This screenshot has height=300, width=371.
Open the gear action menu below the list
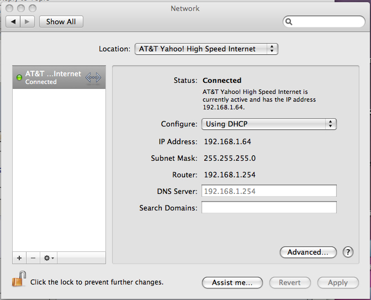[x=49, y=258]
